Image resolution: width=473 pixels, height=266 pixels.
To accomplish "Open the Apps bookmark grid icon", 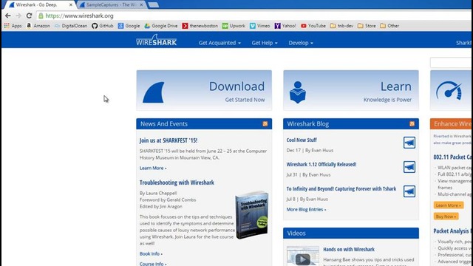I will click(x=7, y=26).
